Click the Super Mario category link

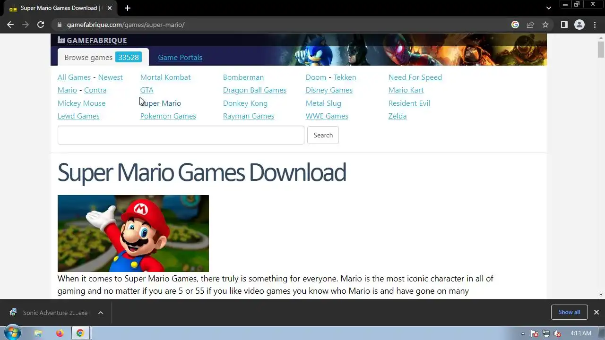point(161,103)
